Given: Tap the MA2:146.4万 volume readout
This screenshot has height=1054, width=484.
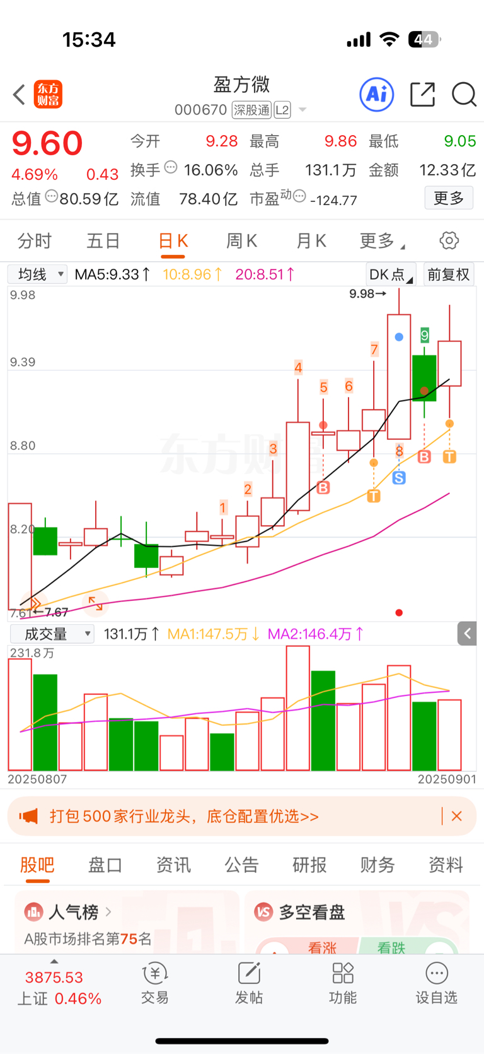Looking at the screenshot, I should (x=316, y=634).
